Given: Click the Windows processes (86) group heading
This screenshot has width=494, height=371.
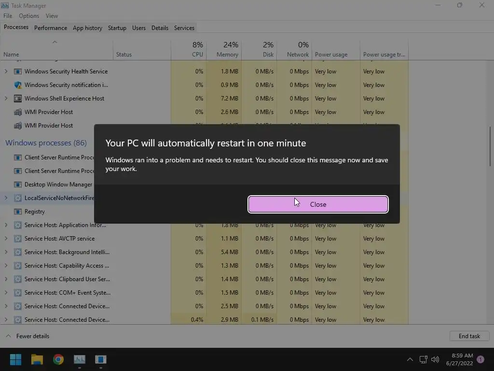Looking at the screenshot, I should (46, 143).
